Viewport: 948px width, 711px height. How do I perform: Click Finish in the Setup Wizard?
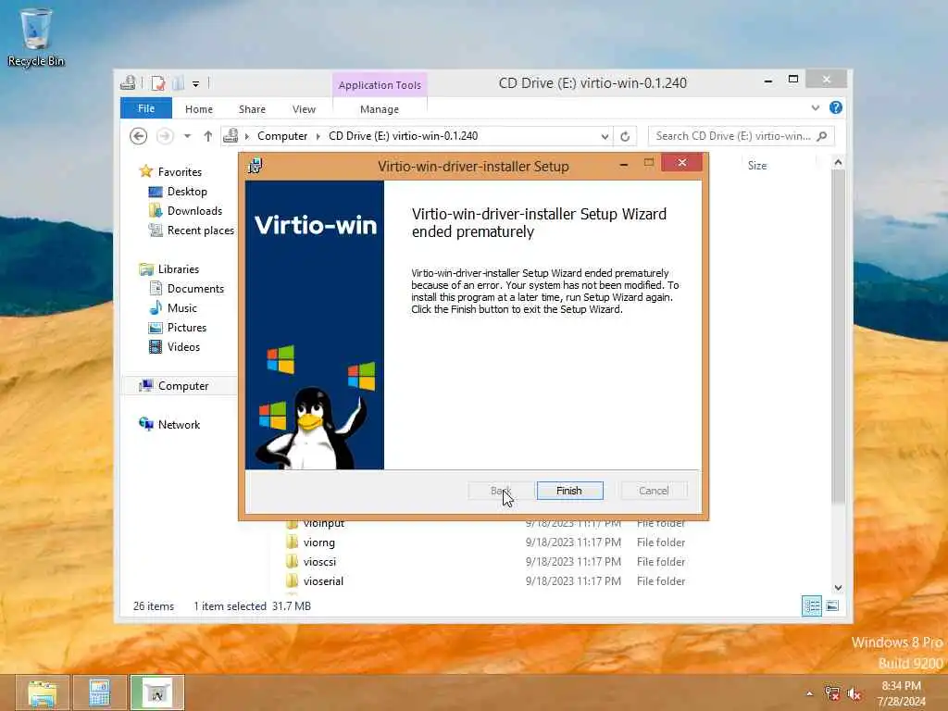pyautogui.click(x=569, y=491)
